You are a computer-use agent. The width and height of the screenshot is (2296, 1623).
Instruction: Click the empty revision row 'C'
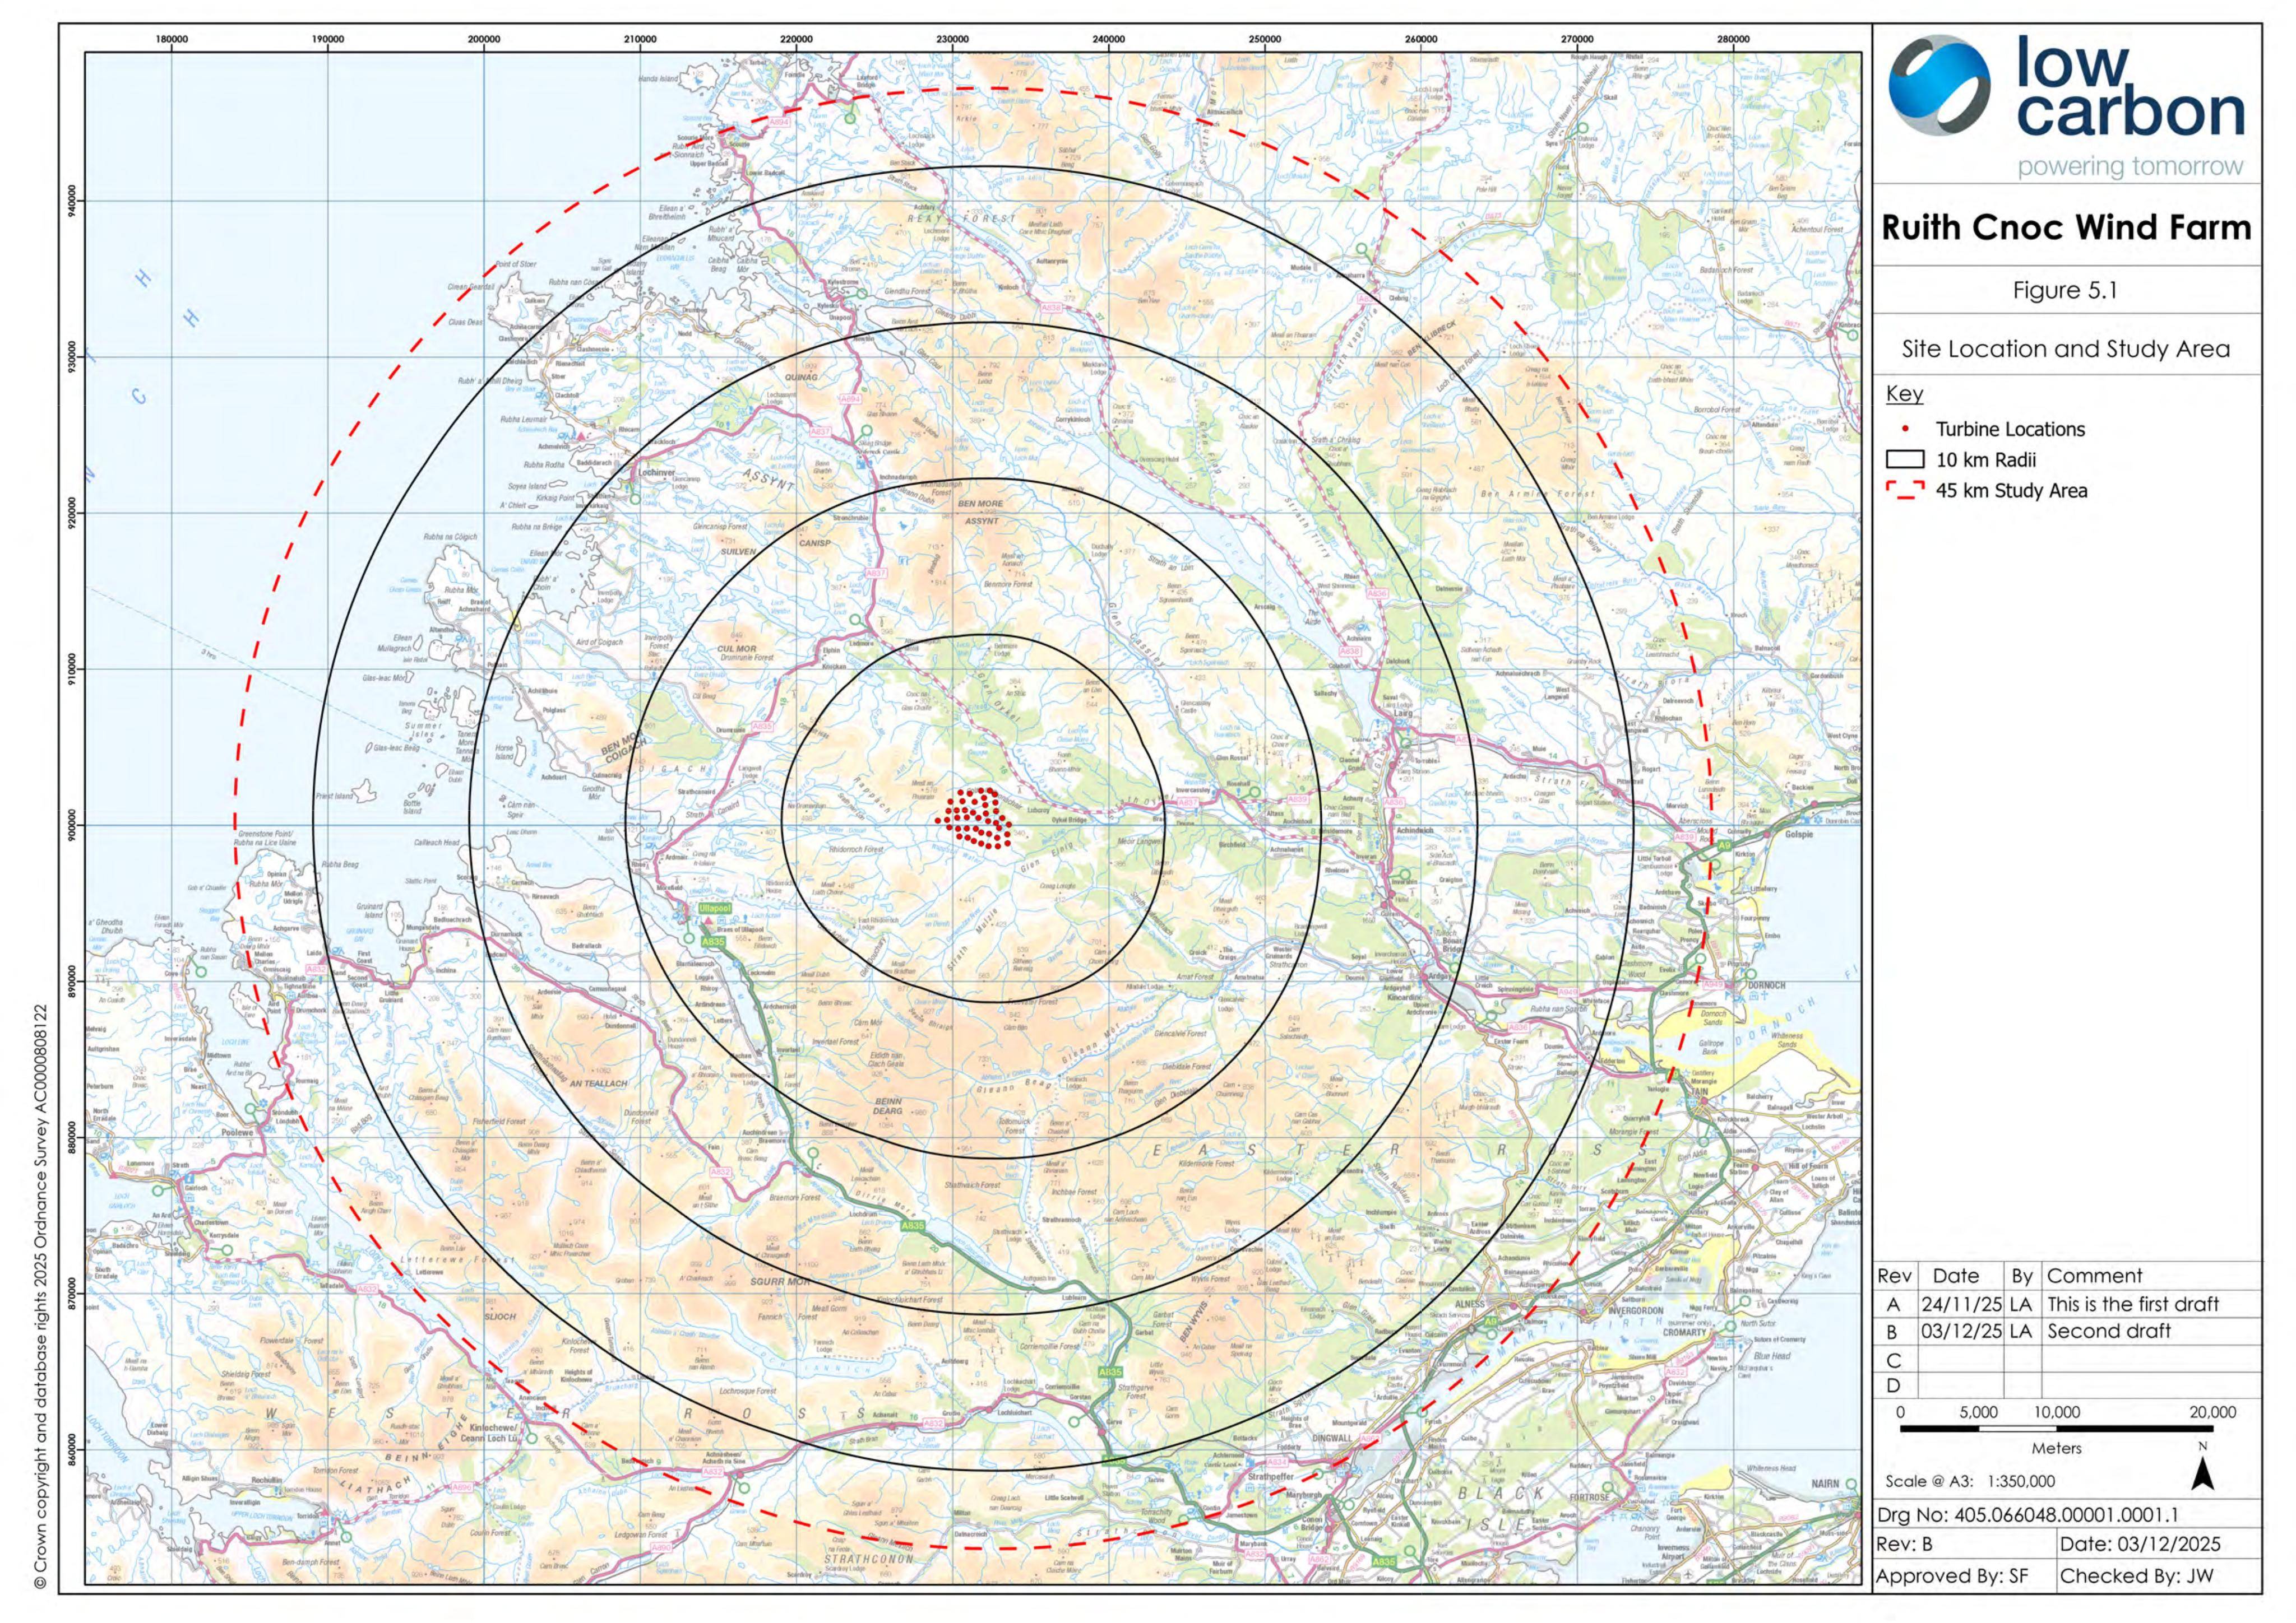tap(2066, 1360)
